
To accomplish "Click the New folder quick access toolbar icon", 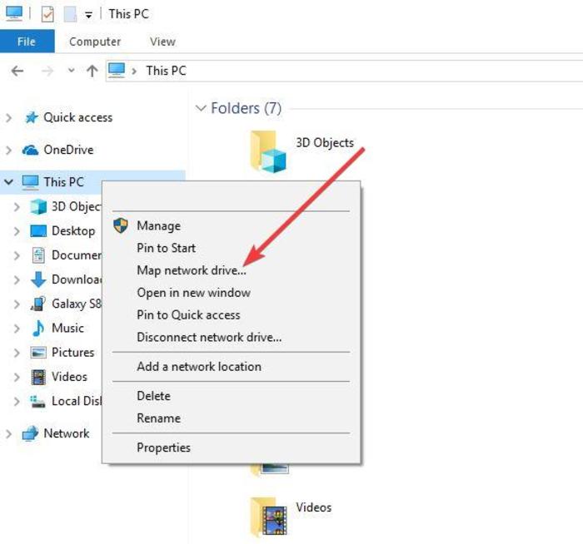I will (70, 14).
